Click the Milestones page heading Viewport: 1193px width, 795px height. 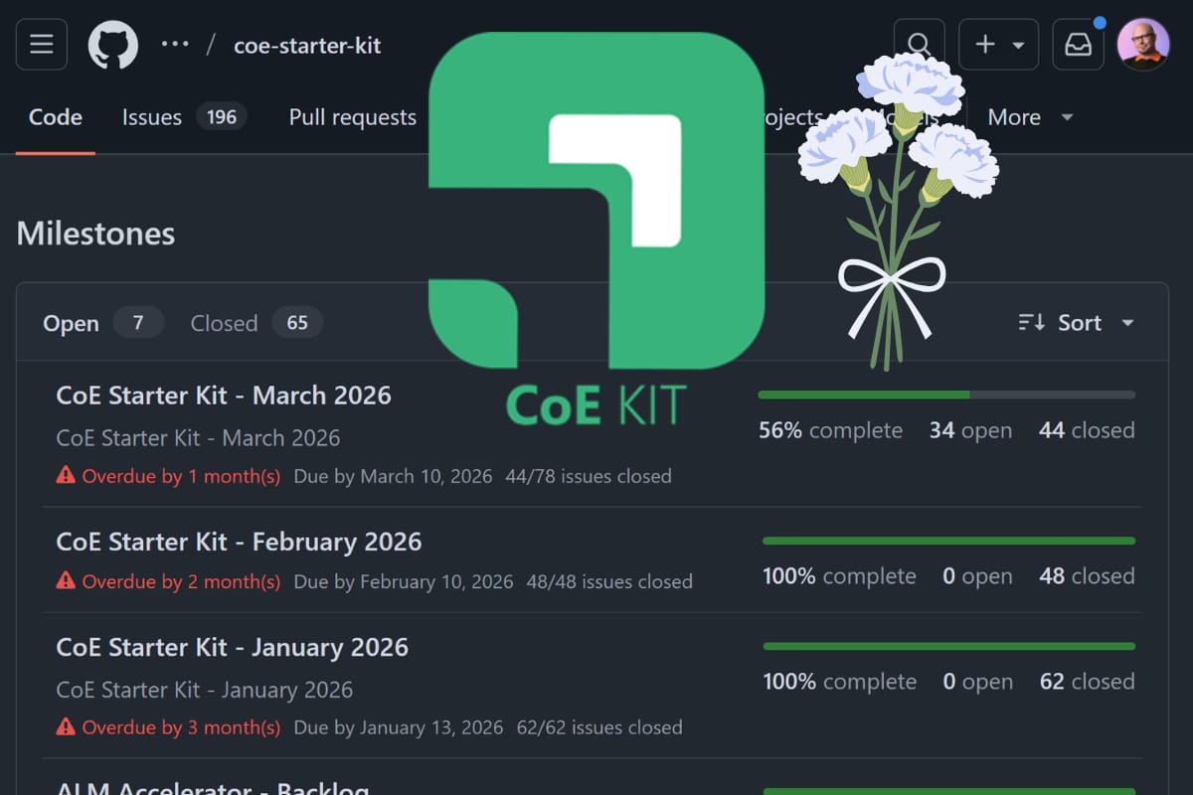95,234
